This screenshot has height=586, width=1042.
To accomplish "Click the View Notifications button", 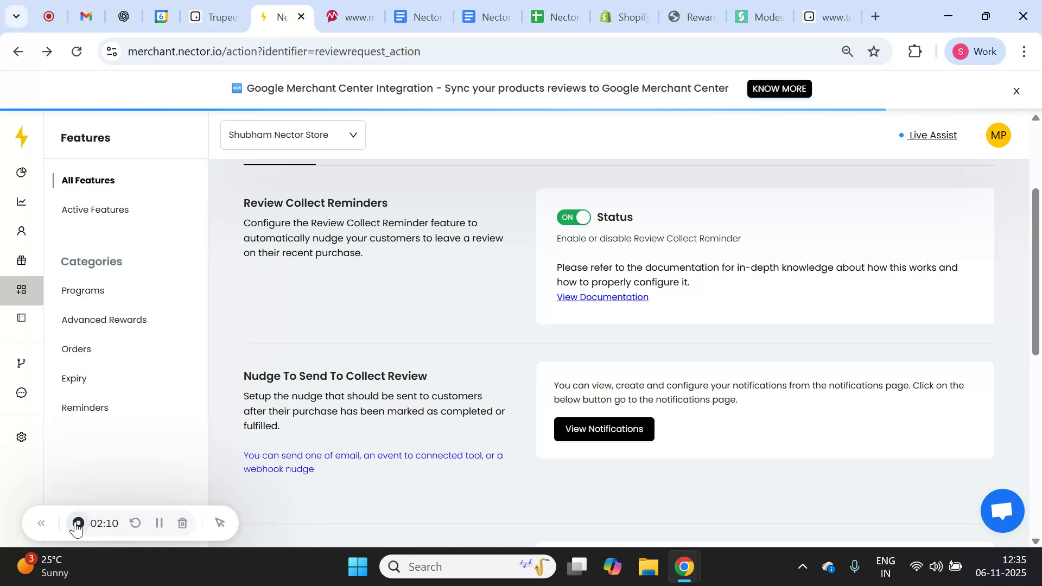I will coord(603,429).
